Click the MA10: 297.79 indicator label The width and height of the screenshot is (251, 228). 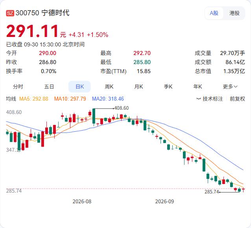coord(70,99)
